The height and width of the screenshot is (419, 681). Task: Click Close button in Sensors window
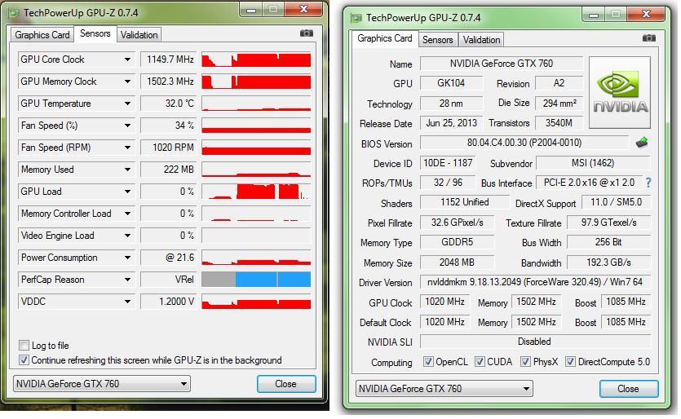click(x=286, y=384)
